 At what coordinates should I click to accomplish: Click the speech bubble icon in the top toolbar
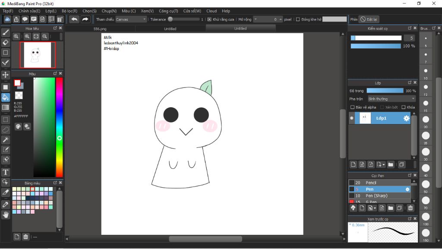pos(25,19)
